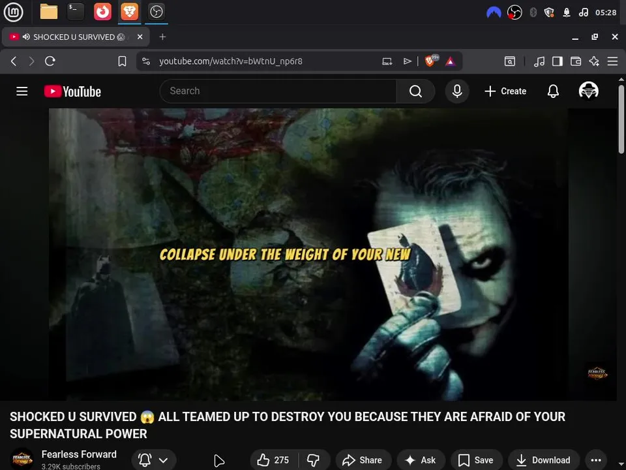Open the Fearless Forward channel name link
626x470 pixels.
click(x=79, y=454)
